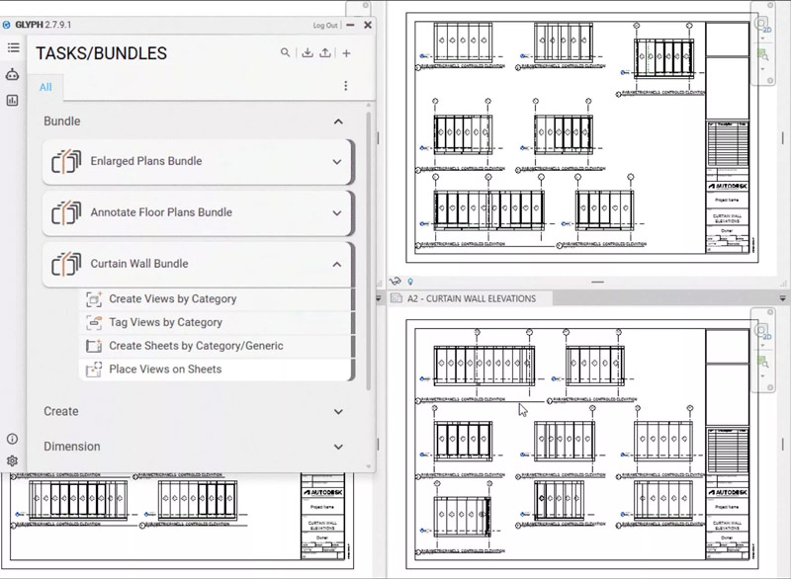Expand the Annotate Floor Plans Bundle
791x579 pixels.
coord(337,212)
